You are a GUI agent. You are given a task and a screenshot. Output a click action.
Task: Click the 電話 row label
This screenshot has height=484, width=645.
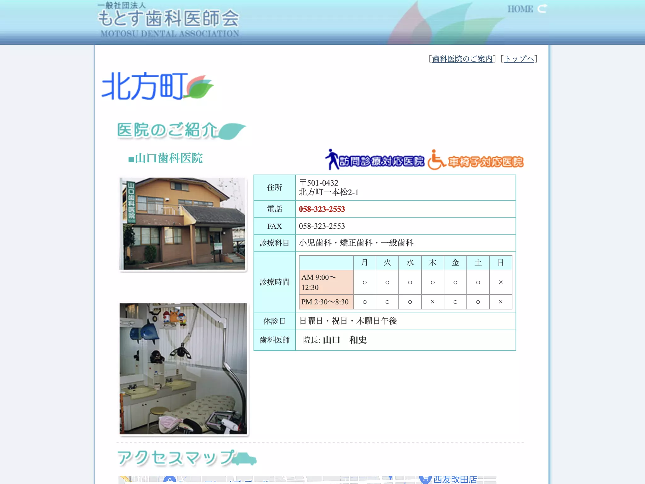tap(275, 209)
